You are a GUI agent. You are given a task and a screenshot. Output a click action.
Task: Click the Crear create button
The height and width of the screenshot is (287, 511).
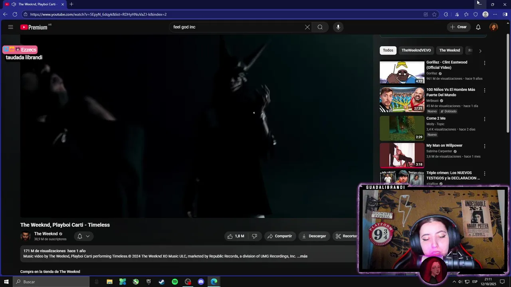coord(458,27)
